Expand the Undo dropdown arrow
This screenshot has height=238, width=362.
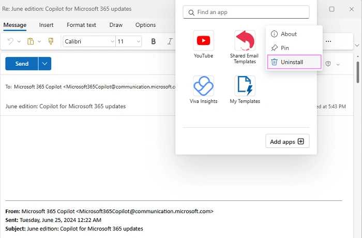[19, 41]
